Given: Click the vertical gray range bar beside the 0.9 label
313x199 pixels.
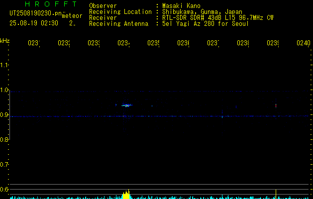Looking at the screenshot, I should (x=9, y=115).
